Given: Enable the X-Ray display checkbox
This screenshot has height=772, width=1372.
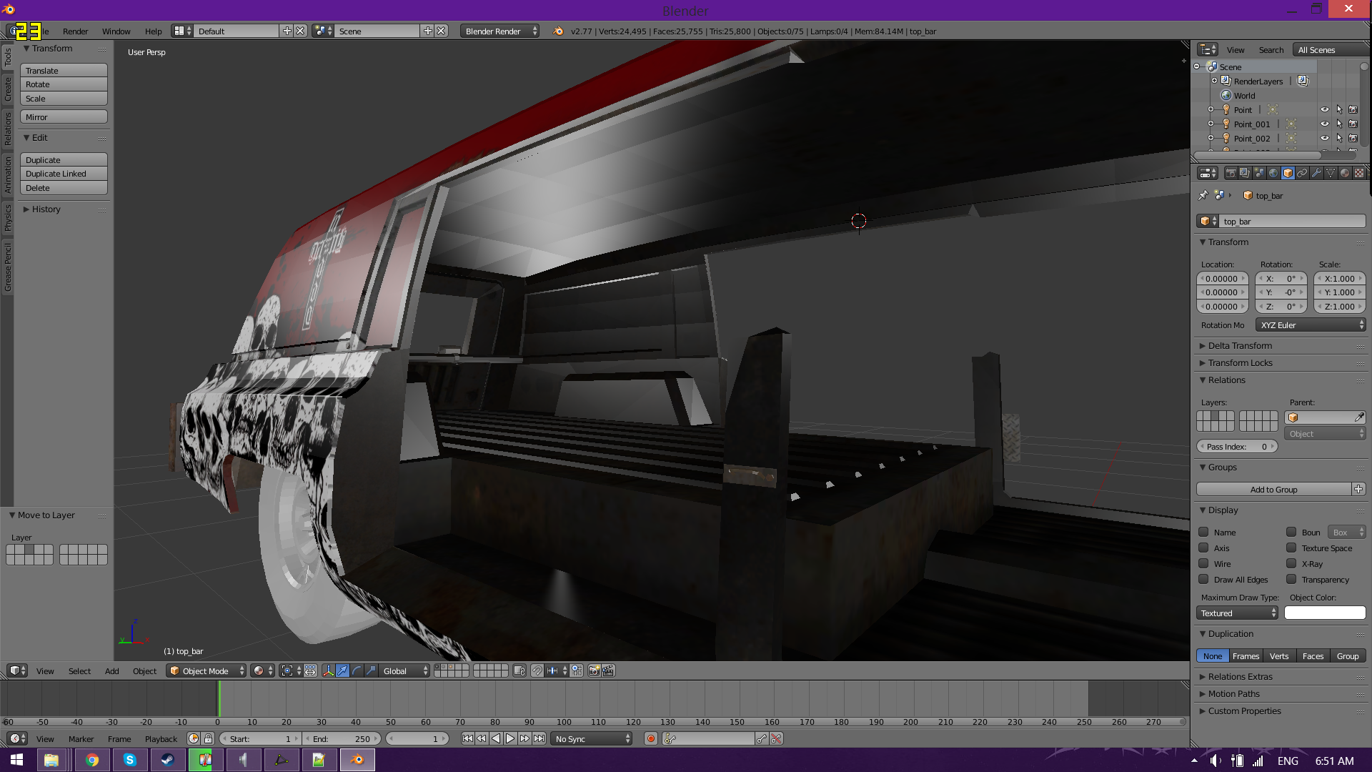Looking at the screenshot, I should pos(1291,564).
